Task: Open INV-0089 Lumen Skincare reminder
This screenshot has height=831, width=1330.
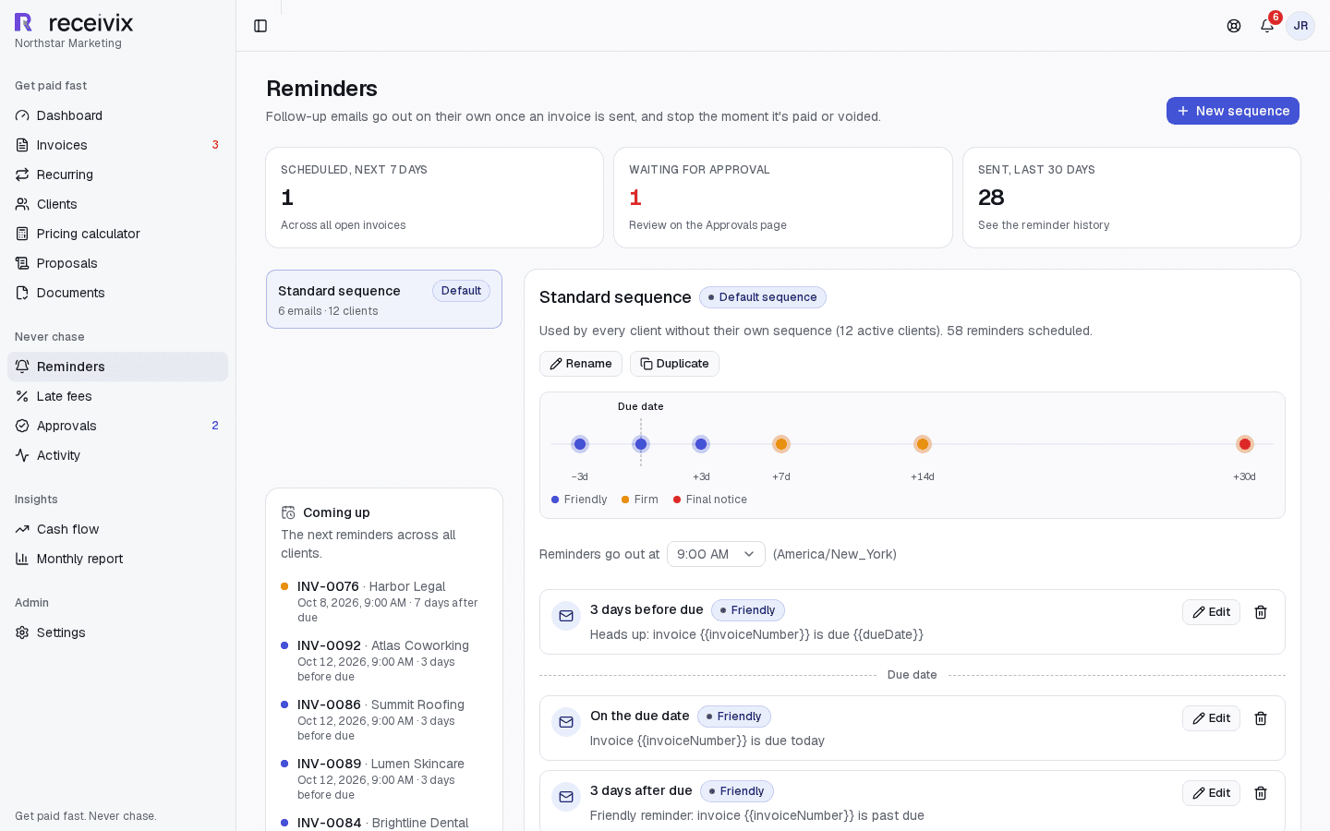Action: (x=384, y=778)
